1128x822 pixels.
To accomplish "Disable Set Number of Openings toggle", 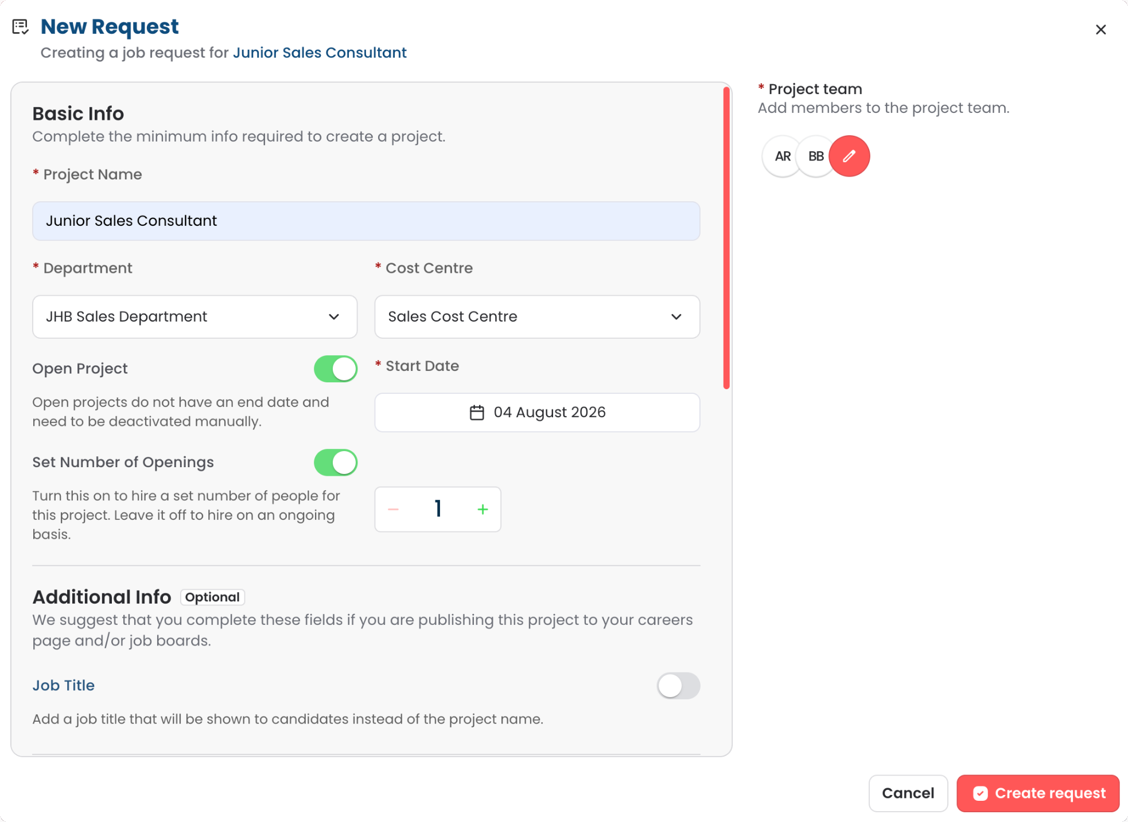I will [x=336, y=463].
